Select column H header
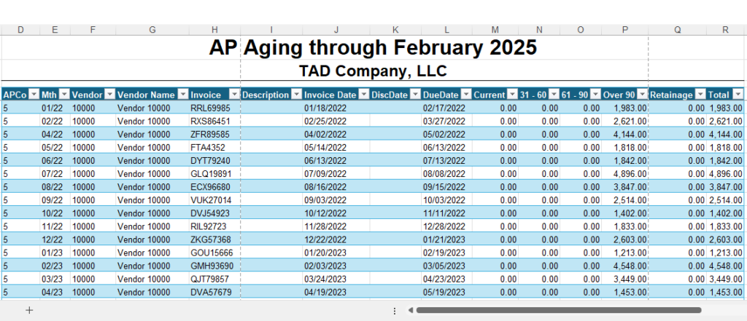 (x=214, y=30)
